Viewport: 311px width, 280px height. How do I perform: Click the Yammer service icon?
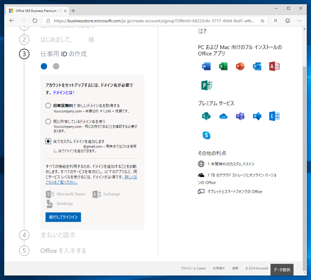coord(257,116)
